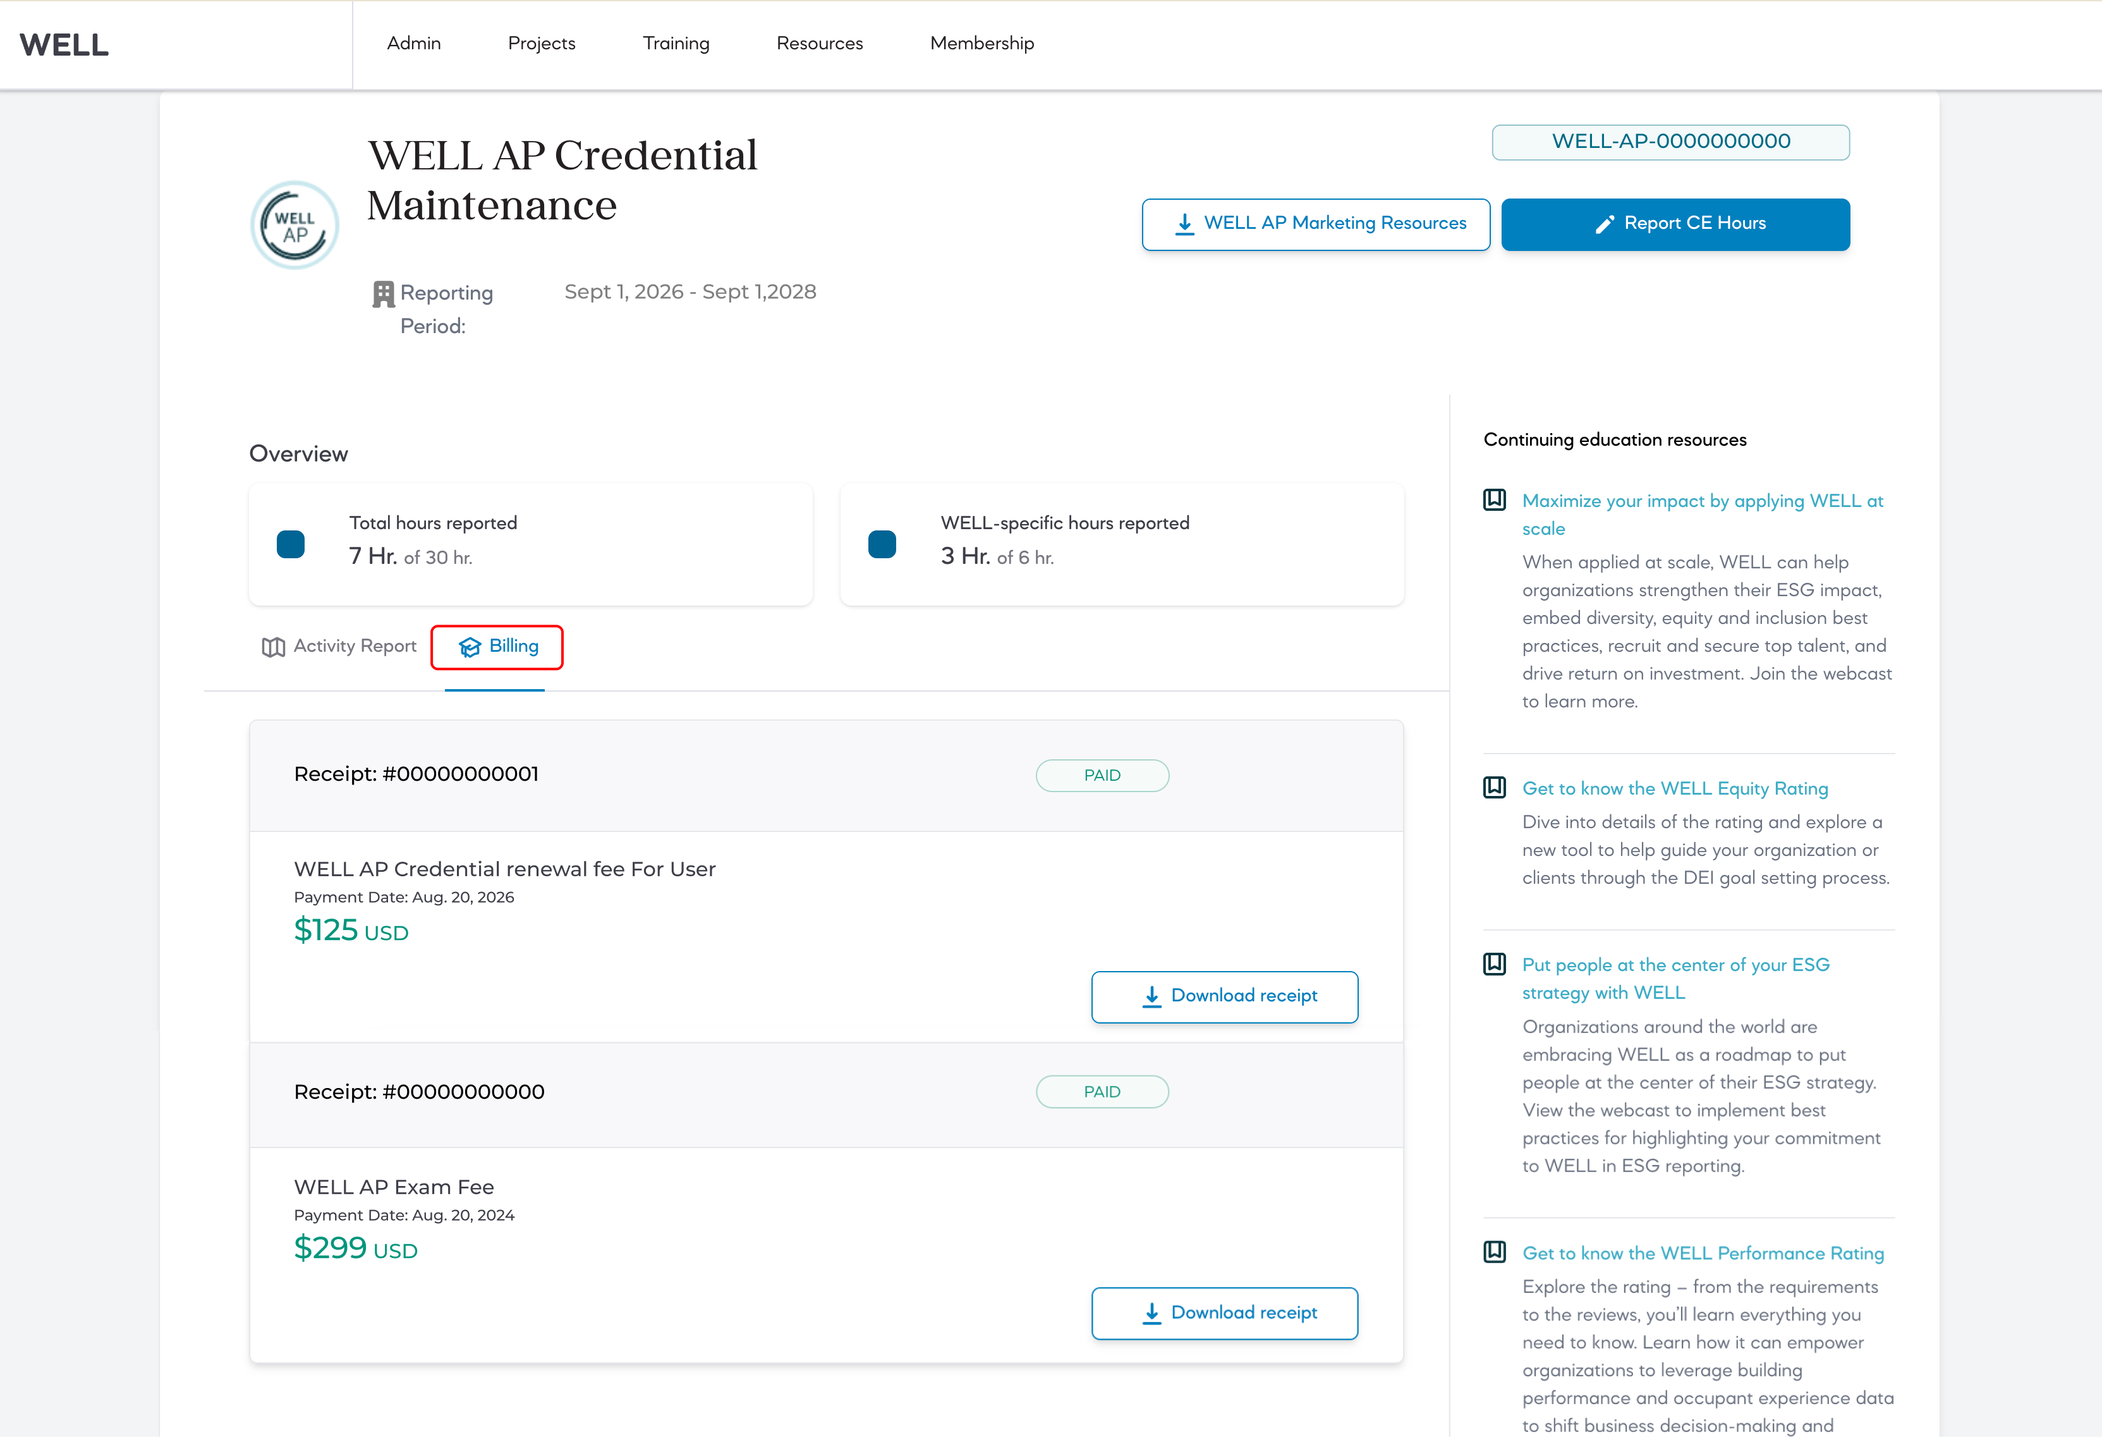This screenshot has width=2102, height=1437.
Task: Click bookmark icon beside Maximize your impact
Action: coord(1494,499)
